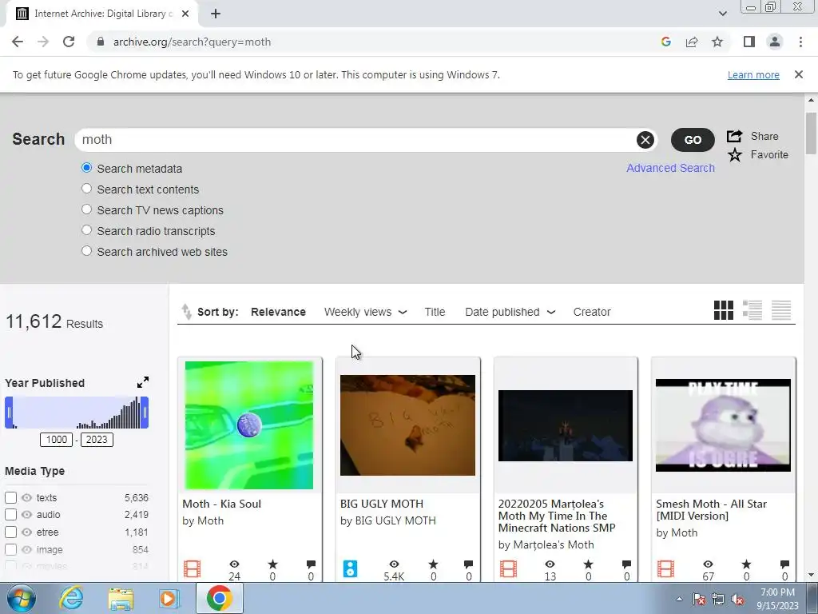Reload the archive.org page

(x=69, y=42)
